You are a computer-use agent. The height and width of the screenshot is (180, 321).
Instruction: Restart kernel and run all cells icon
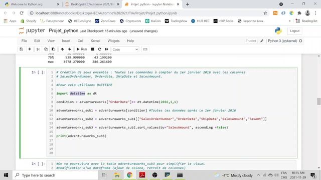[107, 49]
